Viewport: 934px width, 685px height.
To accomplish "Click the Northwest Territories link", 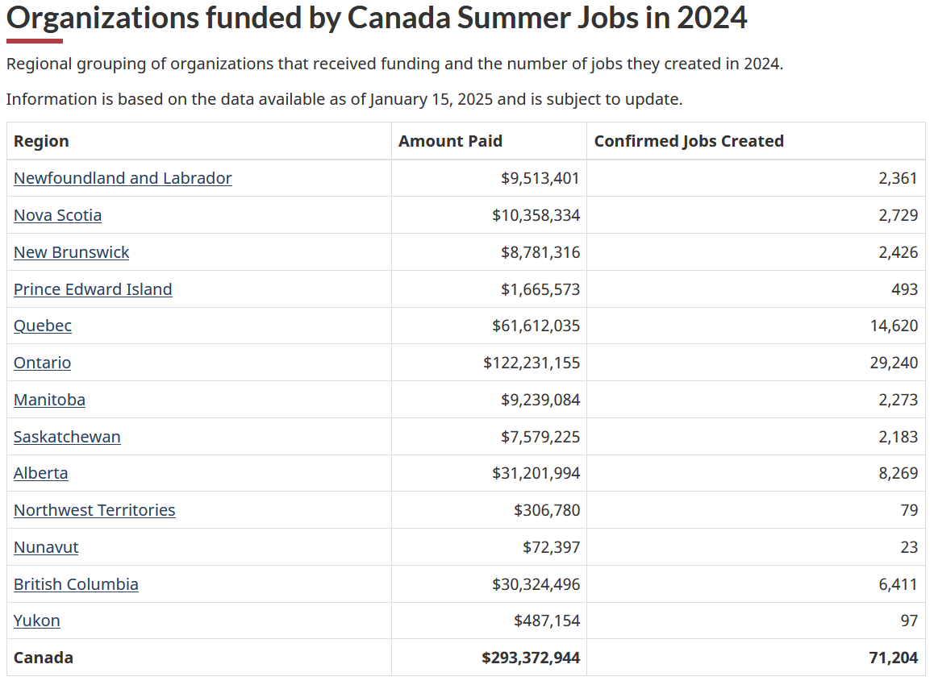I will [94, 510].
